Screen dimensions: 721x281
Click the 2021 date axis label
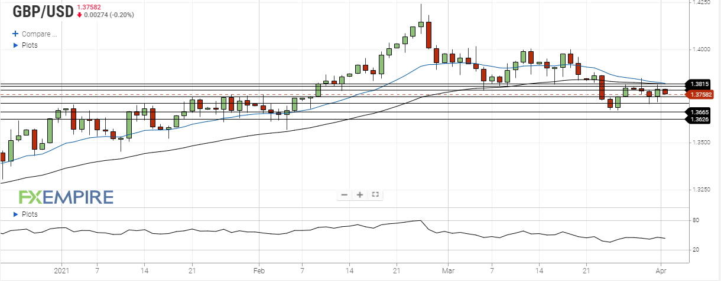pyautogui.click(x=62, y=270)
